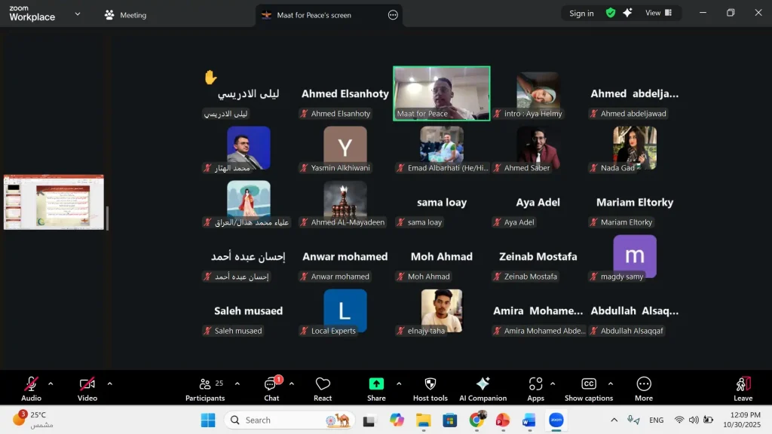
Task: Open the More options ellipsis
Action: [644, 387]
